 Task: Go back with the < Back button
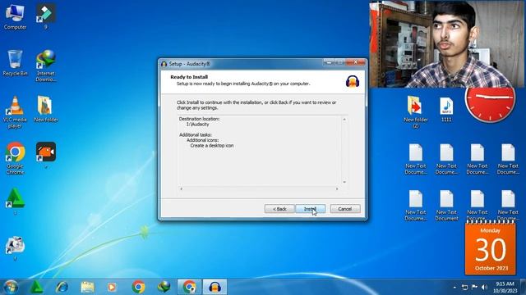(x=279, y=209)
